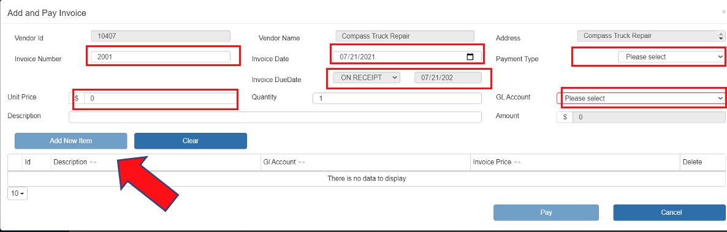Focus the Invoice Number field
Image resolution: width=727 pixels, height=232 pixels.
161,57
